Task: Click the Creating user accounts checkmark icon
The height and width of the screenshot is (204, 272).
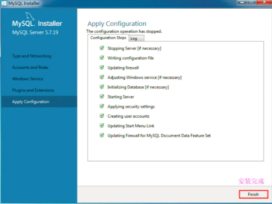Action: pos(102,116)
